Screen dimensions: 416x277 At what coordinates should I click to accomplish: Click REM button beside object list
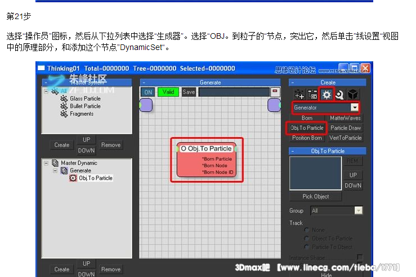click(352, 161)
